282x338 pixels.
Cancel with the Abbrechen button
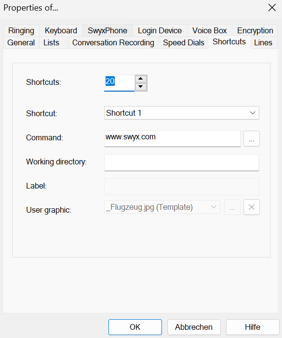tap(194, 327)
